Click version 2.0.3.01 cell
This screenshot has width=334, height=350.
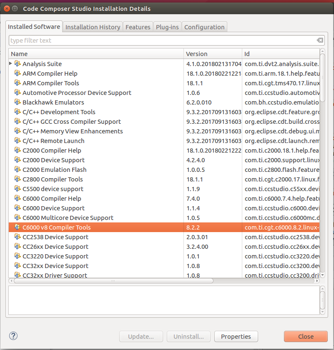(x=197, y=237)
